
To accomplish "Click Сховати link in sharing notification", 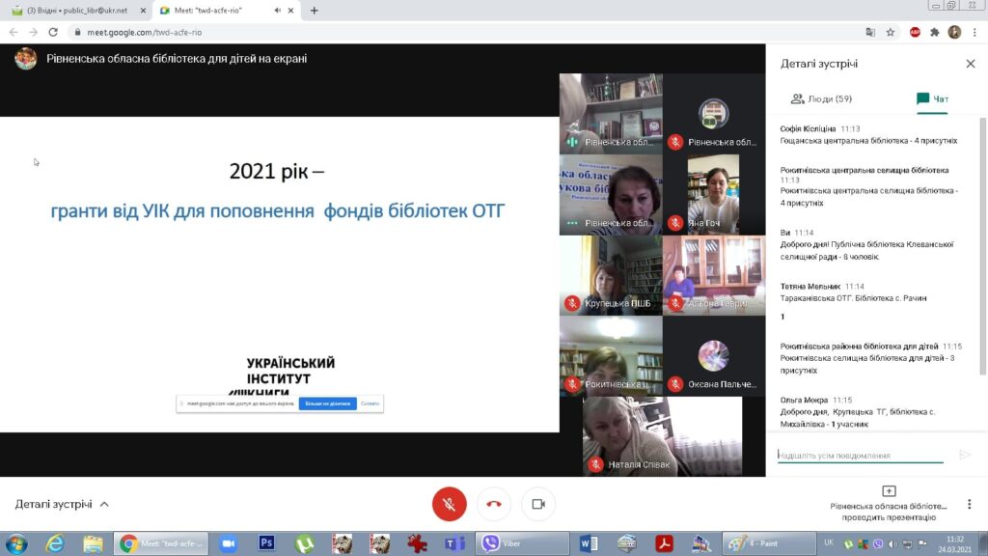I will pos(370,403).
